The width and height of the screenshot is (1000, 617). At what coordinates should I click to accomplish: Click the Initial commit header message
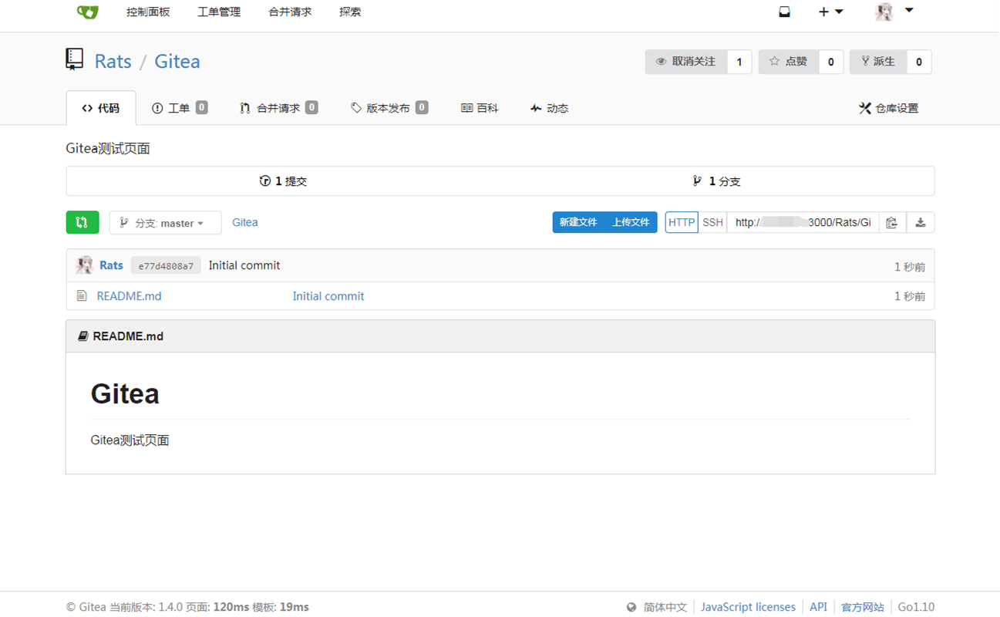pos(244,265)
